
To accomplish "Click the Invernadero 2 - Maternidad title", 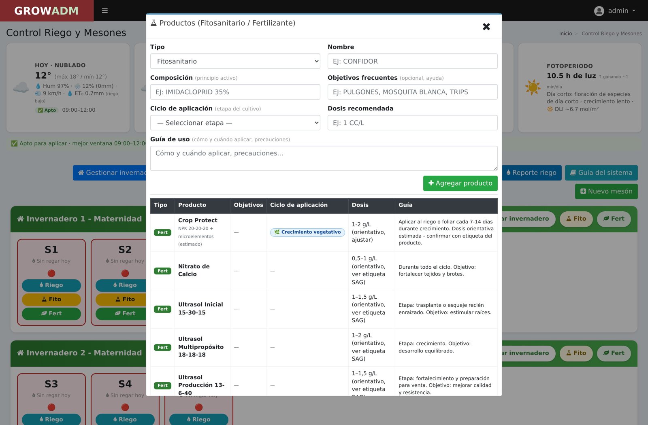I will coord(84,353).
